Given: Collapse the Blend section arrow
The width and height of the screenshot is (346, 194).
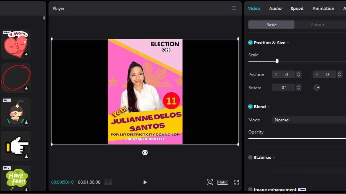Looking at the screenshot, I should point(268,107).
